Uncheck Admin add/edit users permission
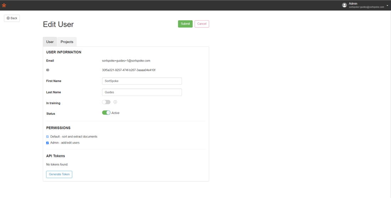Viewport: 391px width, 198px height. (47, 143)
